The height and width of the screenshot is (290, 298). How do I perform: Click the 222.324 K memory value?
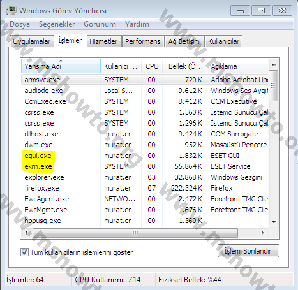(x=186, y=188)
